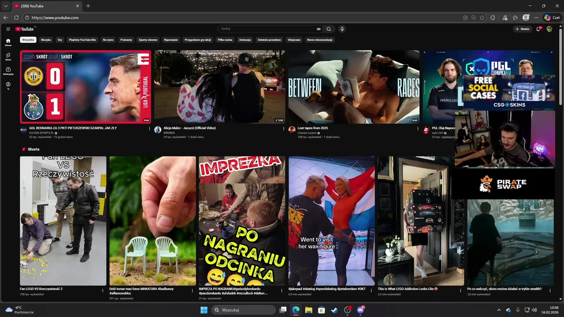Open the options menu for Lost tapes from 2025
The height and width of the screenshot is (317, 564).
(x=418, y=129)
